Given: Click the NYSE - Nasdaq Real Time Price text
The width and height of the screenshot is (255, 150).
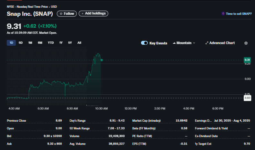Looking at the screenshot, I should tap(27, 7).
